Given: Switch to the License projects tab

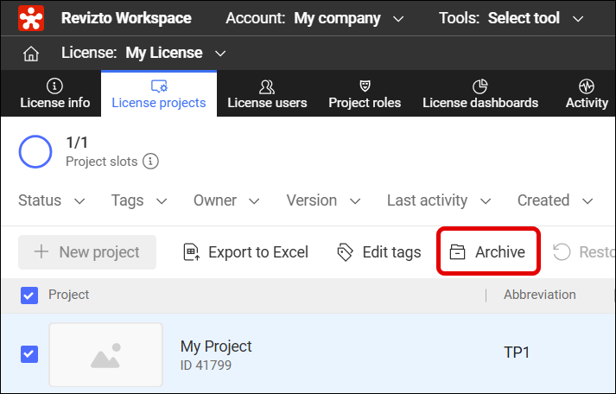Looking at the screenshot, I should 159,94.
